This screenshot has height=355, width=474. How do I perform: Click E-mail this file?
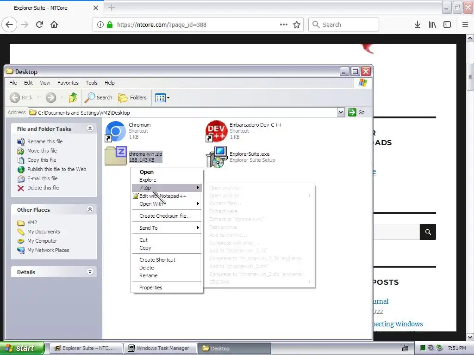[x=42, y=178]
